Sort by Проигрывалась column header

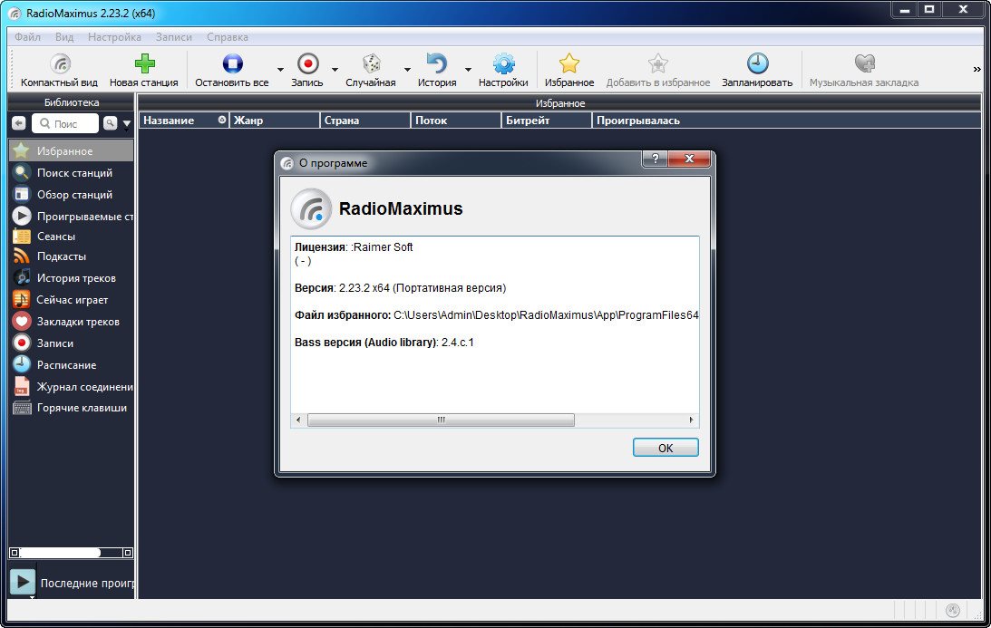pos(786,120)
